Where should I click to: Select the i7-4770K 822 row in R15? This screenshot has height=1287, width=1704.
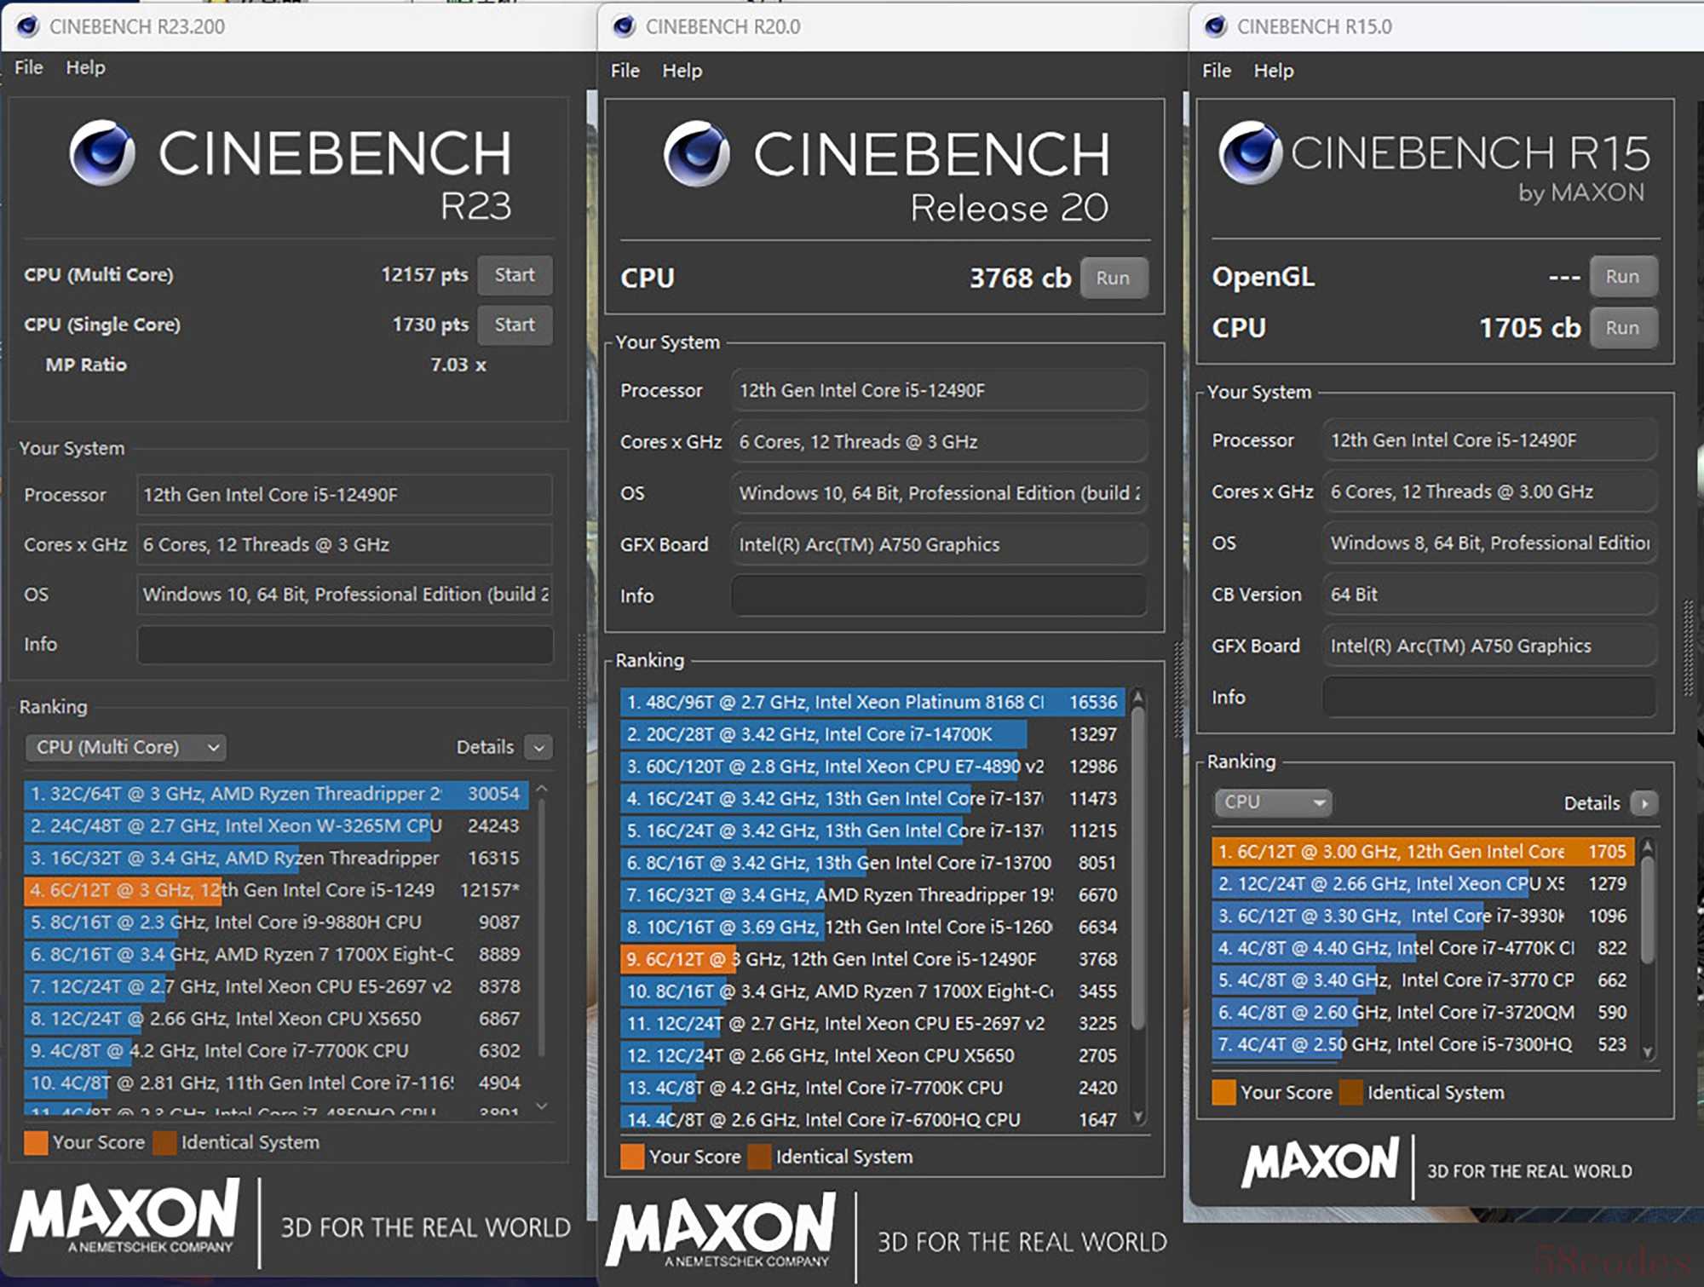pos(1423,948)
